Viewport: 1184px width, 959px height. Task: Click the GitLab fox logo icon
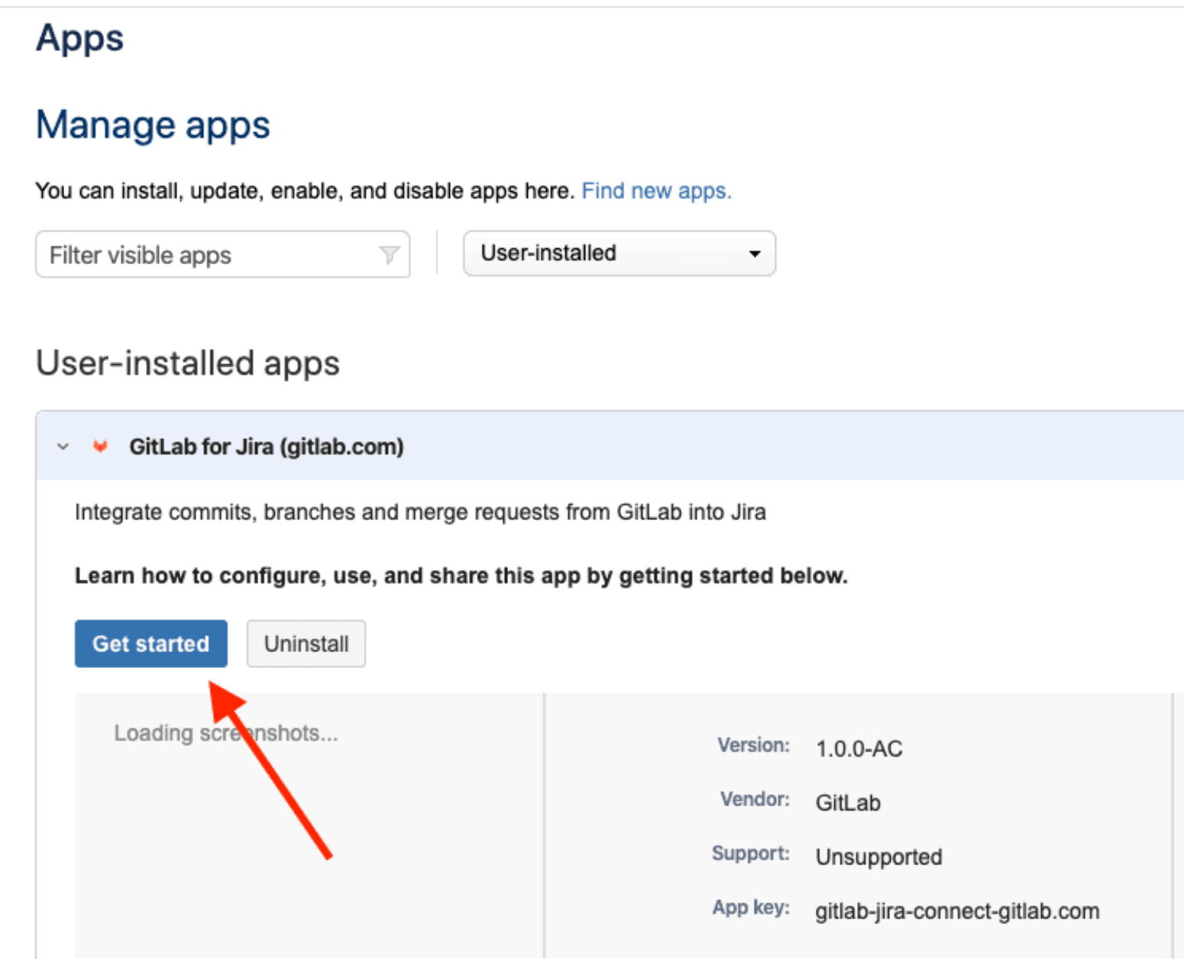click(x=102, y=447)
